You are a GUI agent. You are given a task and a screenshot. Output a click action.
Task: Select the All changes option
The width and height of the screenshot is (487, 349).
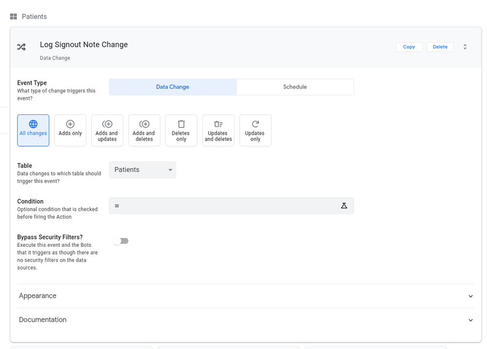pyautogui.click(x=33, y=130)
